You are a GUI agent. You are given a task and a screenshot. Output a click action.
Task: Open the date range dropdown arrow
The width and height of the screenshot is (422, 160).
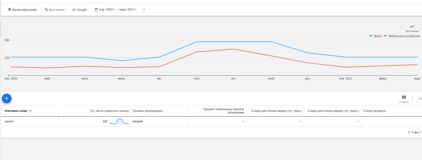pos(144,10)
